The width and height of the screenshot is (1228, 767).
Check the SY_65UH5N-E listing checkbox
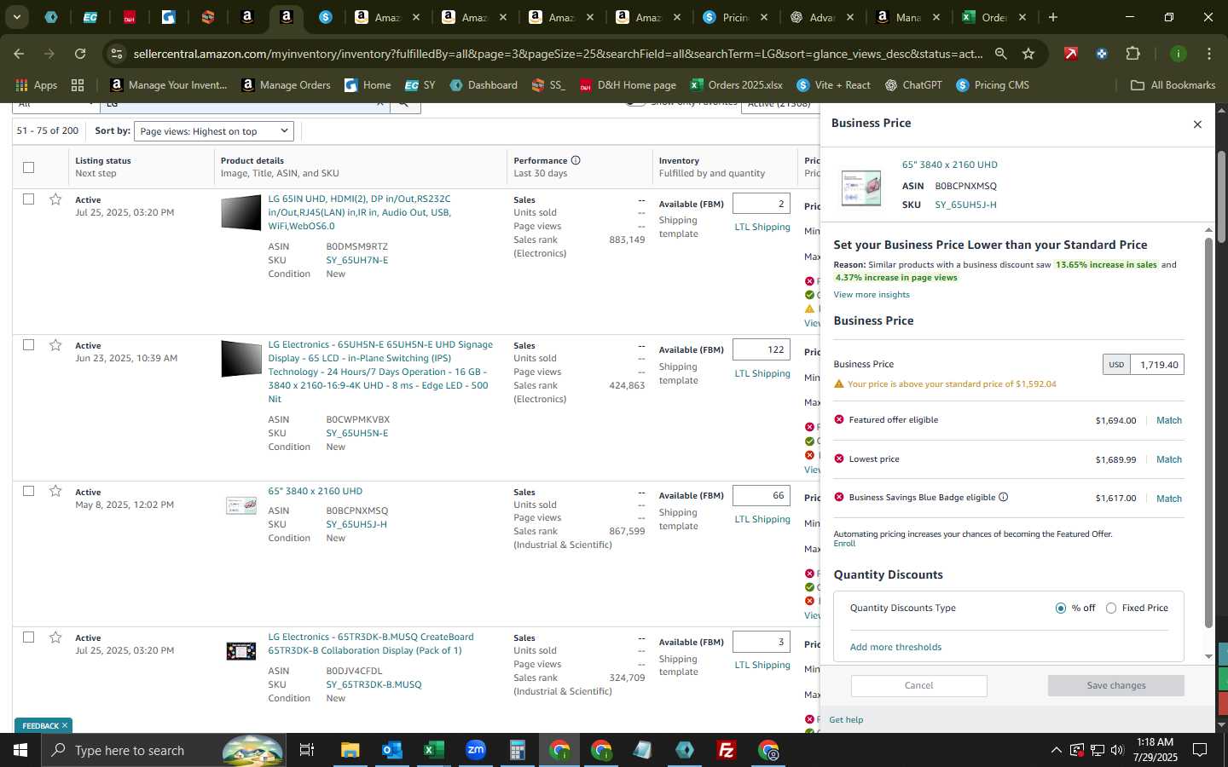(29, 345)
